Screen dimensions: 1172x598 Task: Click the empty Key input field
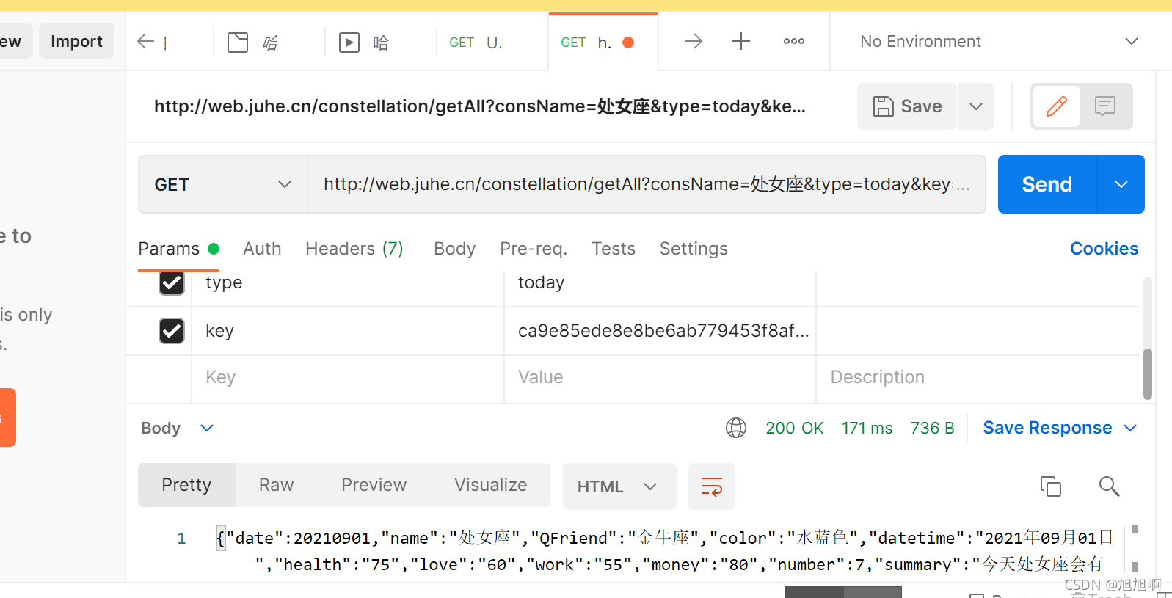point(348,378)
